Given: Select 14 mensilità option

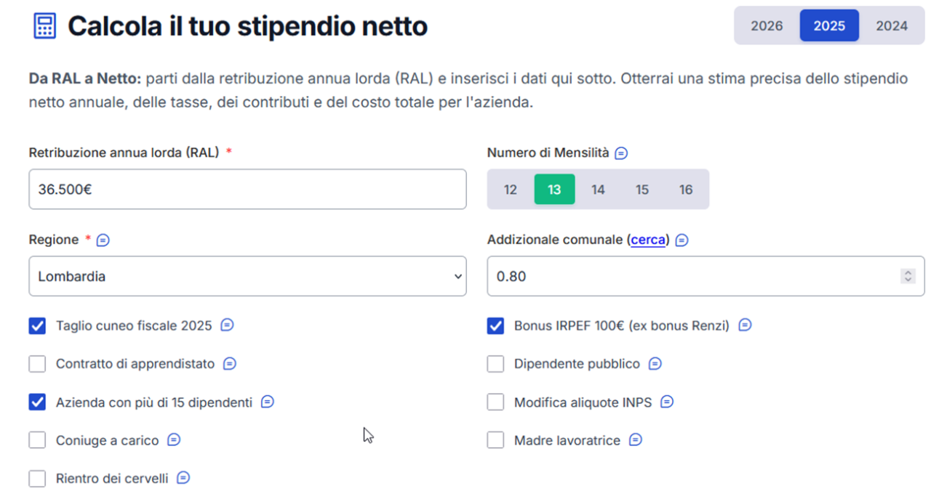Looking at the screenshot, I should click(x=598, y=190).
